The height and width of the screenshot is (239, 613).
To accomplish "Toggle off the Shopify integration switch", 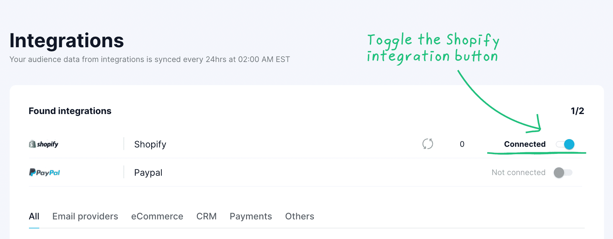I will tap(565, 144).
